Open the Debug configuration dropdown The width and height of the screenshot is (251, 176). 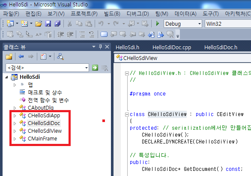pos(200,24)
